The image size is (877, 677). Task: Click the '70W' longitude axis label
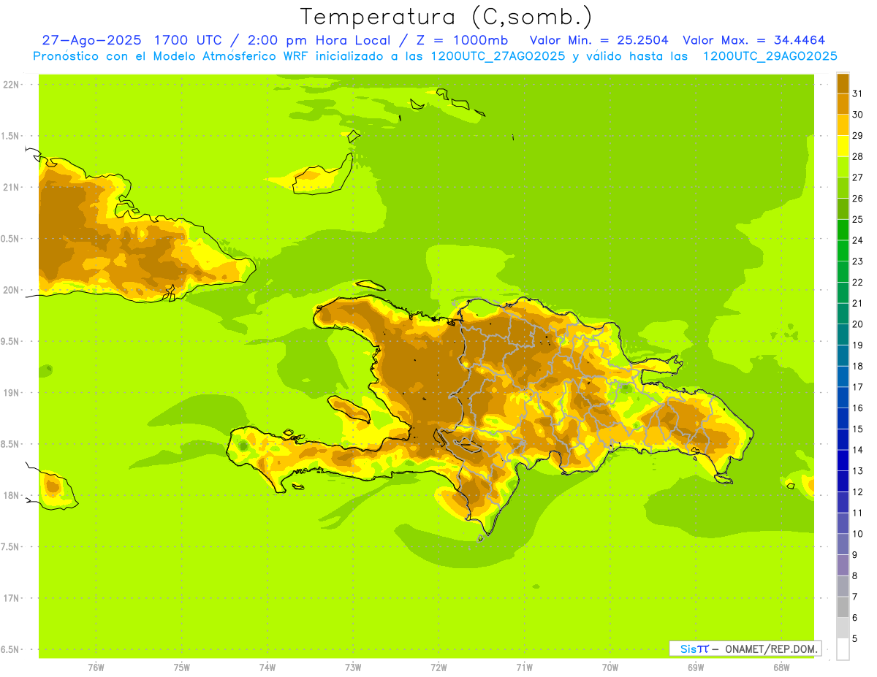point(610,668)
